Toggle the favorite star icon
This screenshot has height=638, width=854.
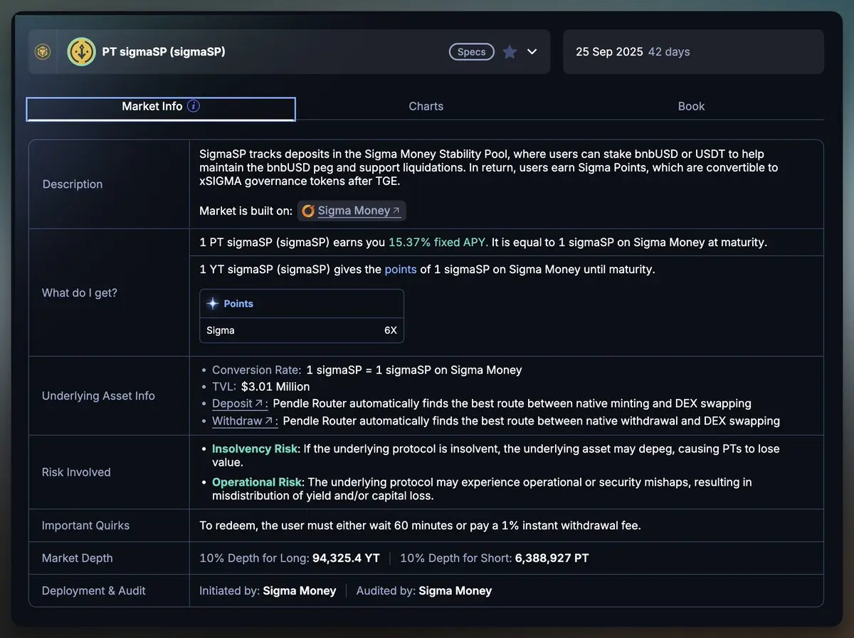click(510, 52)
